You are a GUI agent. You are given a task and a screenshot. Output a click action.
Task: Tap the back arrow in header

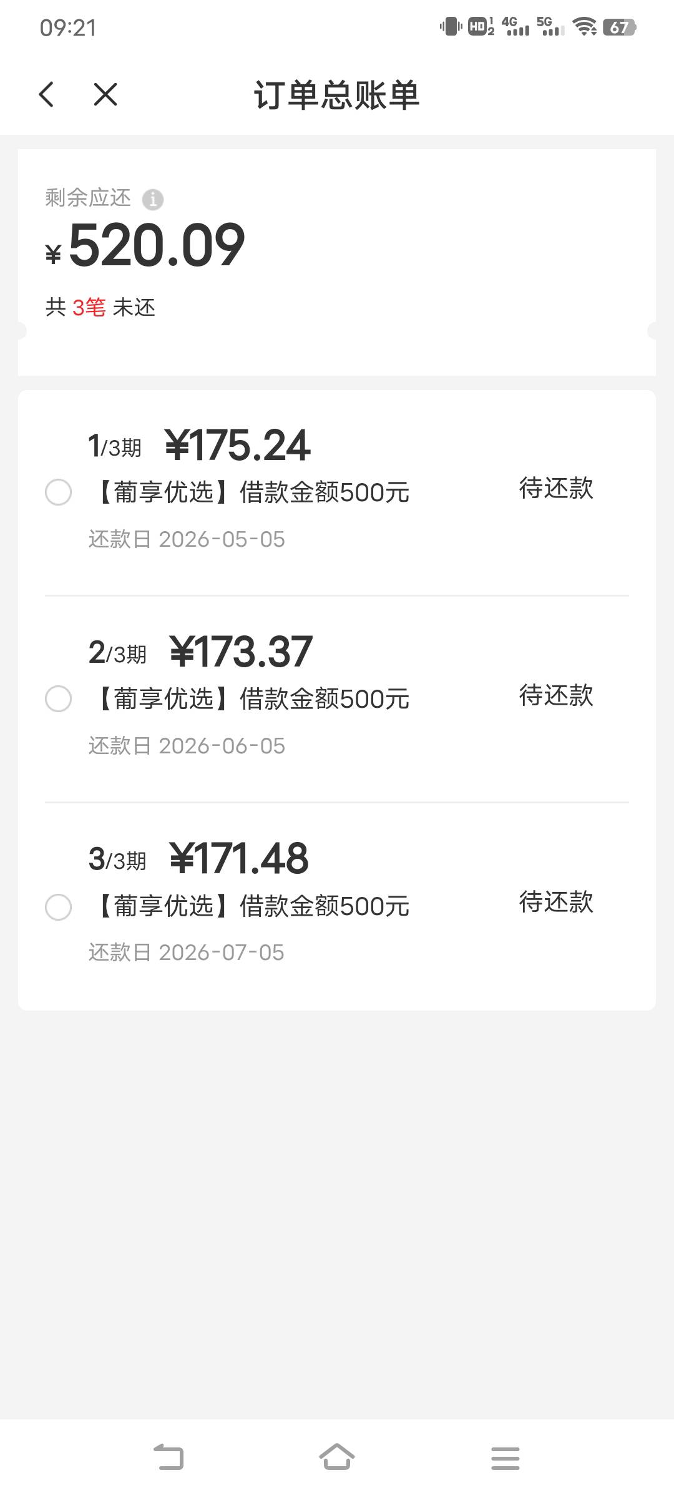(x=47, y=95)
